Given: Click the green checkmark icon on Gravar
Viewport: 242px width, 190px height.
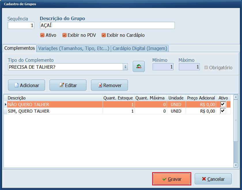Looking at the screenshot, I should coord(164,179).
